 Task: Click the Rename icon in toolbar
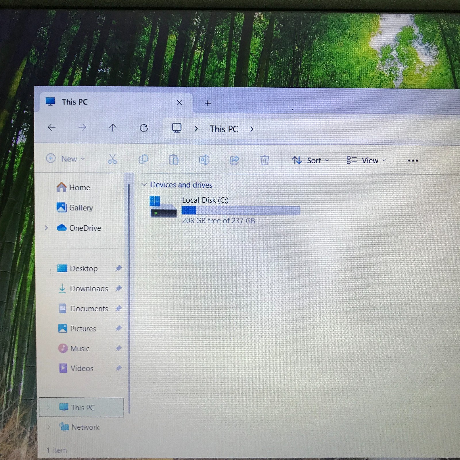(x=204, y=160)
